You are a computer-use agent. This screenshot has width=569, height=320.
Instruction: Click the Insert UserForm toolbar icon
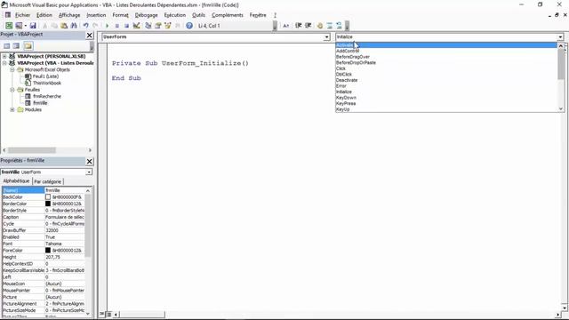pos(19,26)
